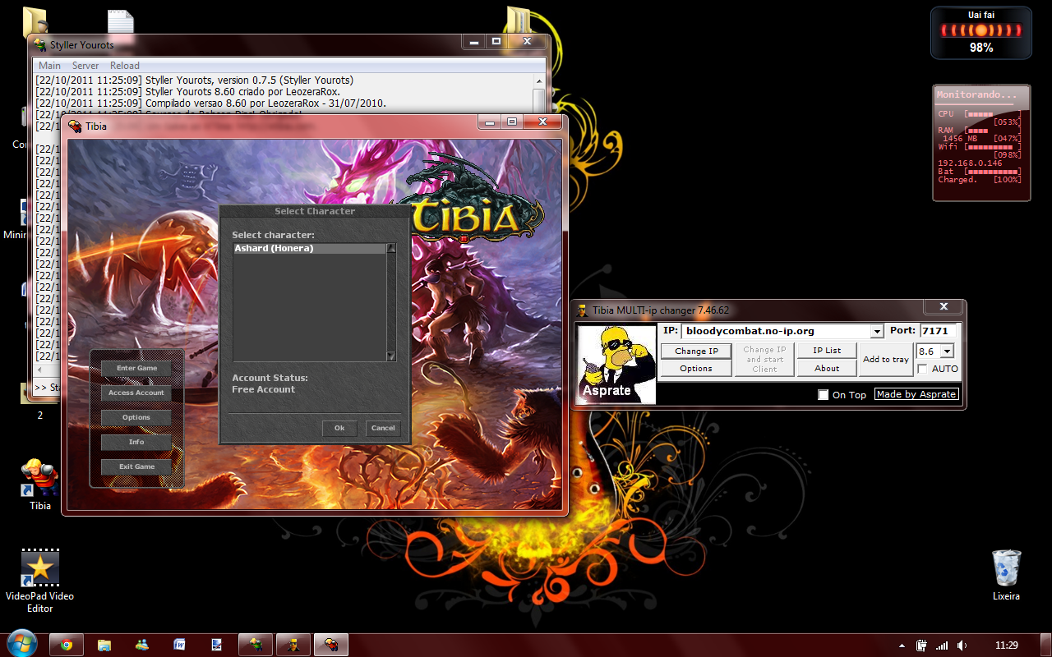Image resolution: width=1052 pixels, height=657 pixels.
Task: Click the Tibia MULTI-ip changer title icon
Action: pyautogui.click(x=583, y=310)
